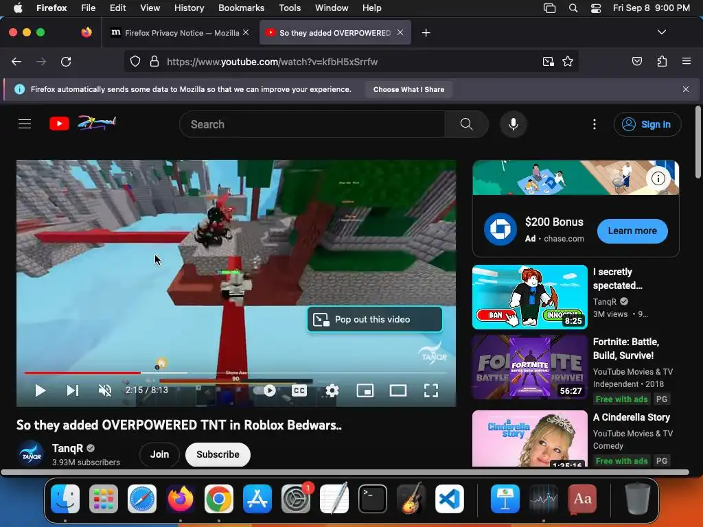
Task: Show site security padlock info
Action: point(154,61)
